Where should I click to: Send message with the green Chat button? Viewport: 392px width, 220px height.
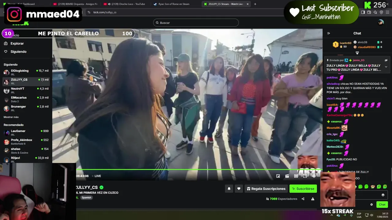382,205
